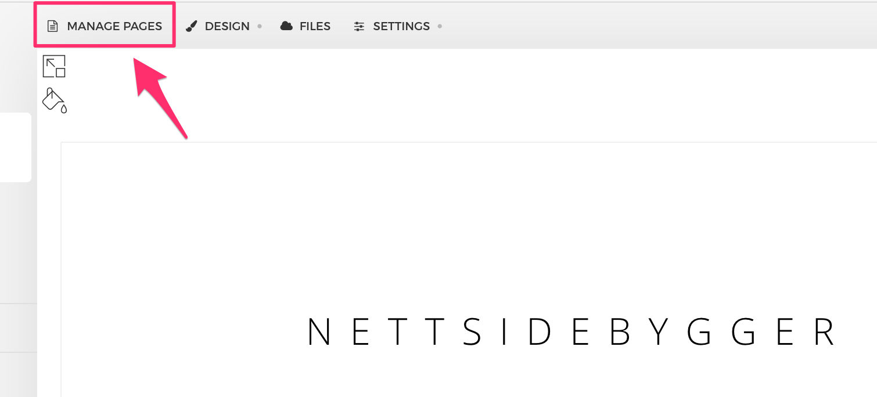Click the blank page canvas above heading
The image size is (877, 397).
pyautogui.click(x=468, y=226)
